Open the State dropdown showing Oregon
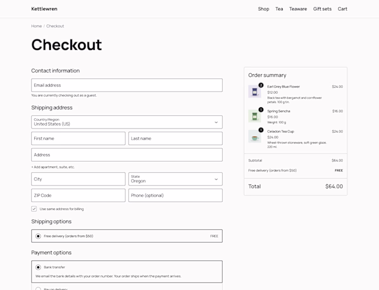This screenshot has height=290, width=379. click(x=175, y=179)
